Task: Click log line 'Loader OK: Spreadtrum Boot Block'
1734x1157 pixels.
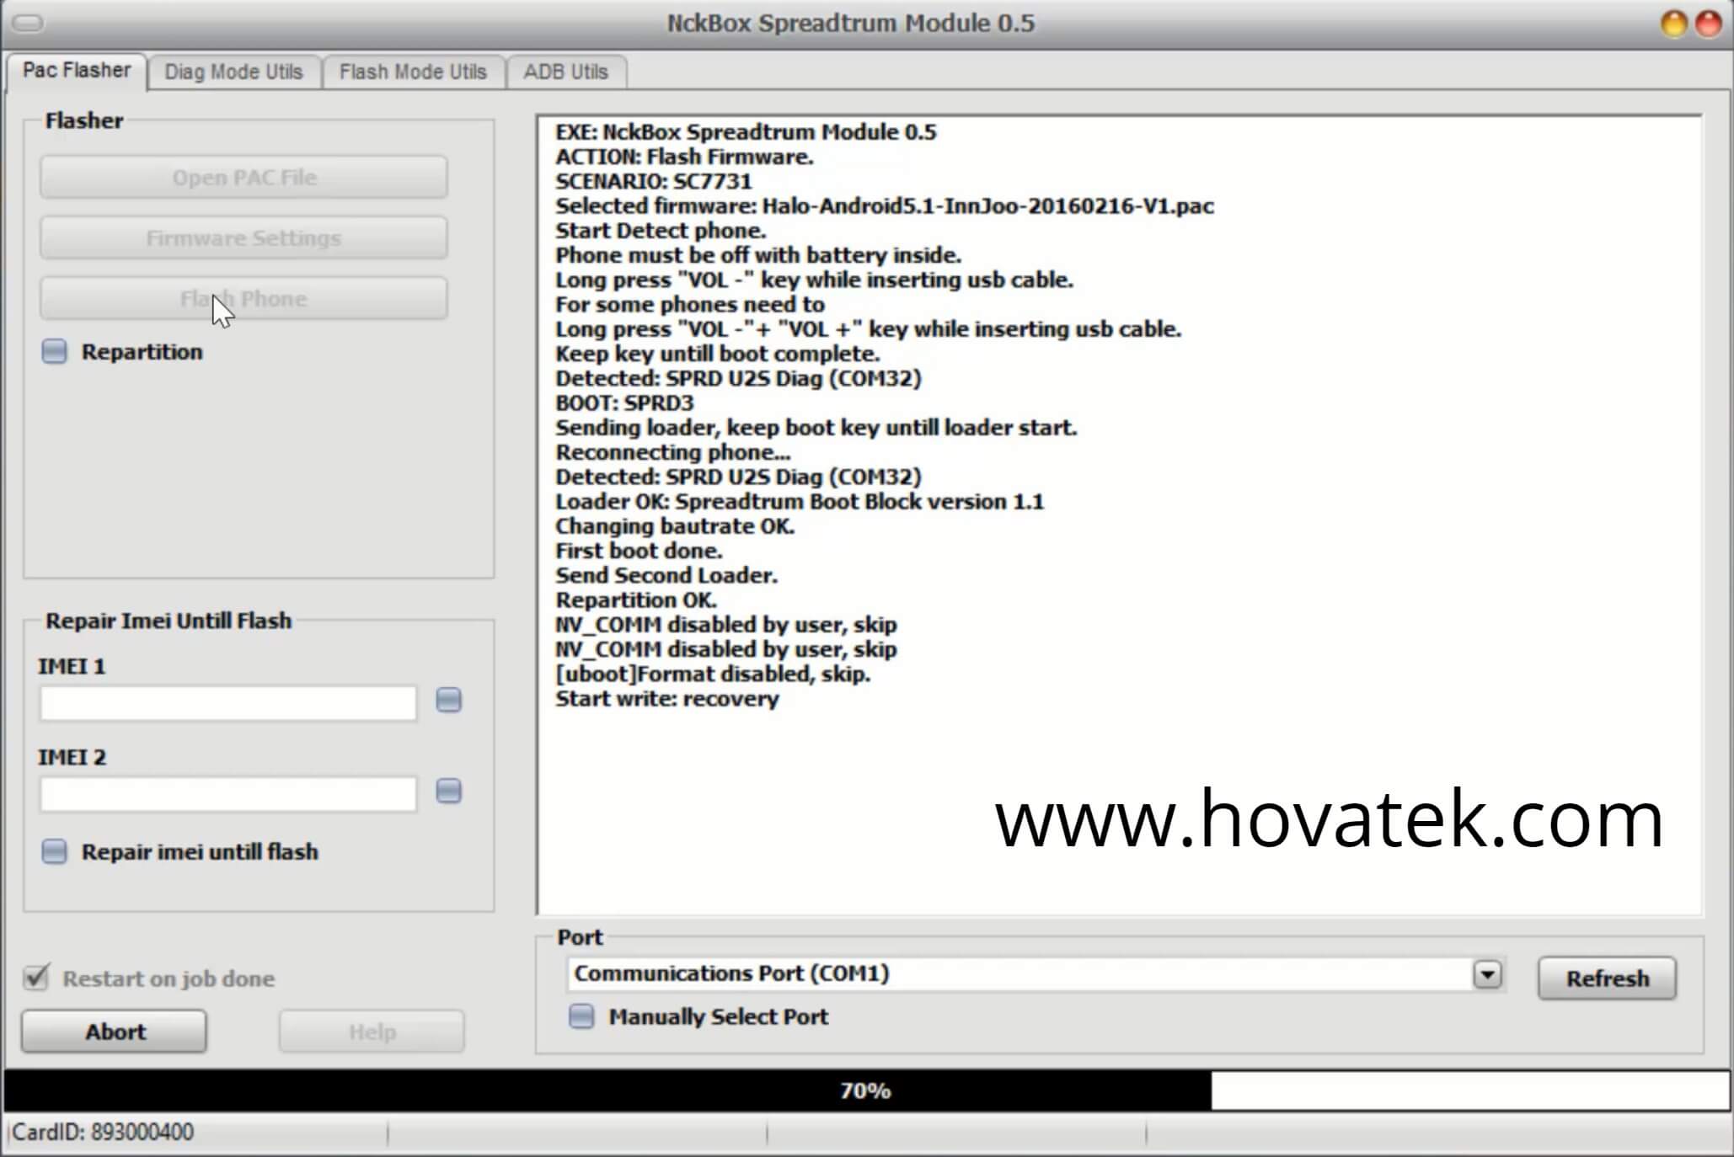Action: coord(800,503)
